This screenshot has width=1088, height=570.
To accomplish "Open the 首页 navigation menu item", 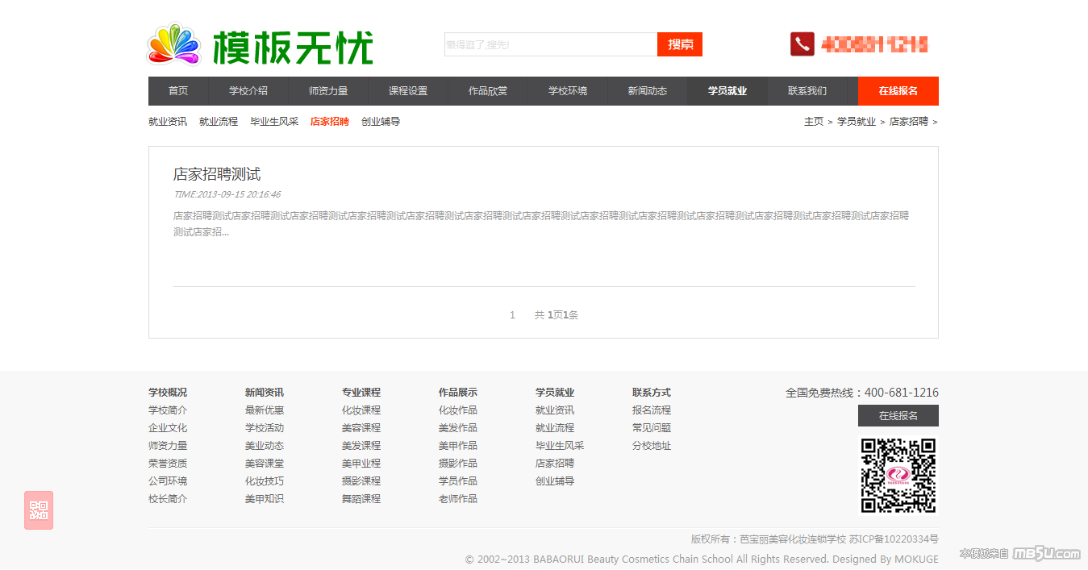I will tap(178, 91).
